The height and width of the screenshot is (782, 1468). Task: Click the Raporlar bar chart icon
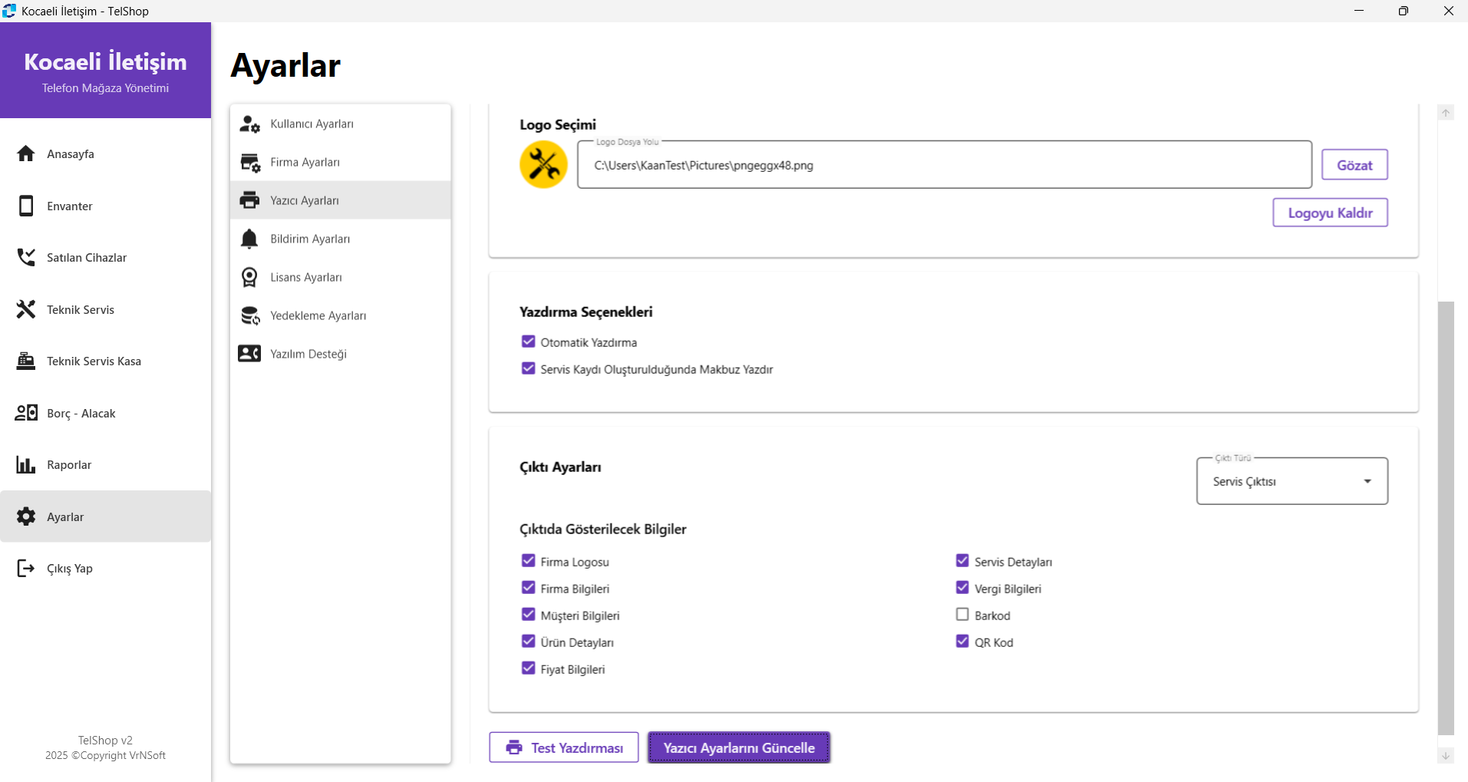click(x=26, y=464)
